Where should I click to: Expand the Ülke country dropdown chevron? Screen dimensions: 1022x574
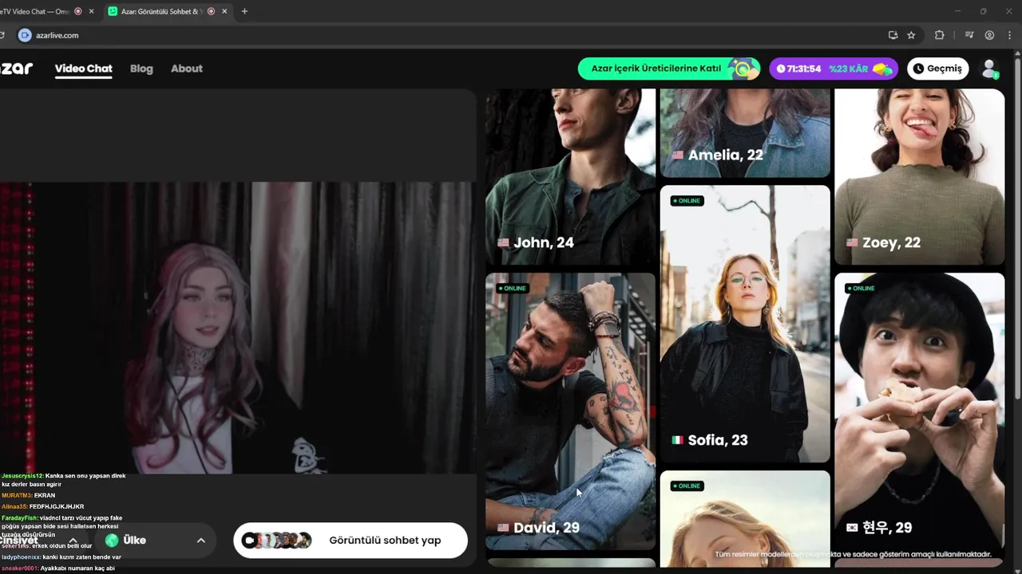tap(201, 541)
